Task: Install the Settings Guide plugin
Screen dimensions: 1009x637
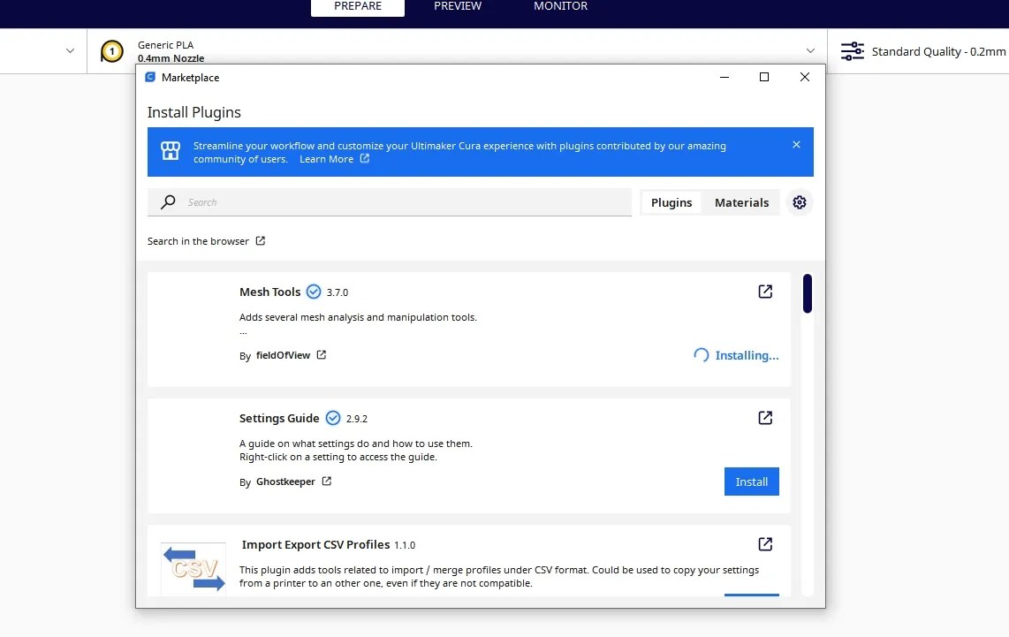Action: pyautogui.click(x=752, y=482)
